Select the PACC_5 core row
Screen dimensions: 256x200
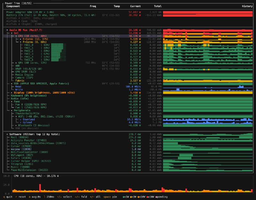click(128, 60)
